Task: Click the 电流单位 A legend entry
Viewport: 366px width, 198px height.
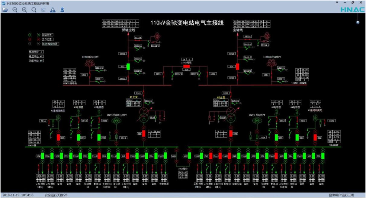Action: coord(36,52)
